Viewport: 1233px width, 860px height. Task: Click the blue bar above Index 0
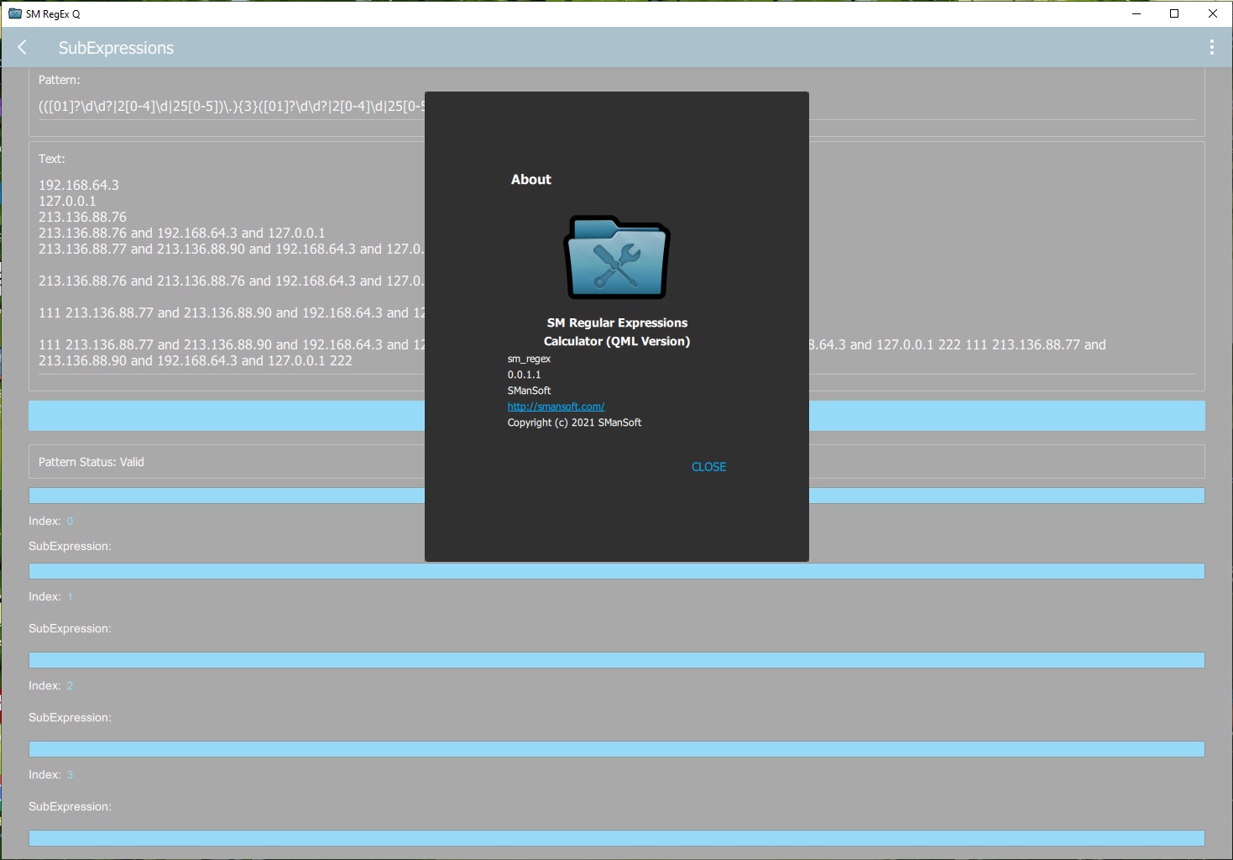point(616,496)
